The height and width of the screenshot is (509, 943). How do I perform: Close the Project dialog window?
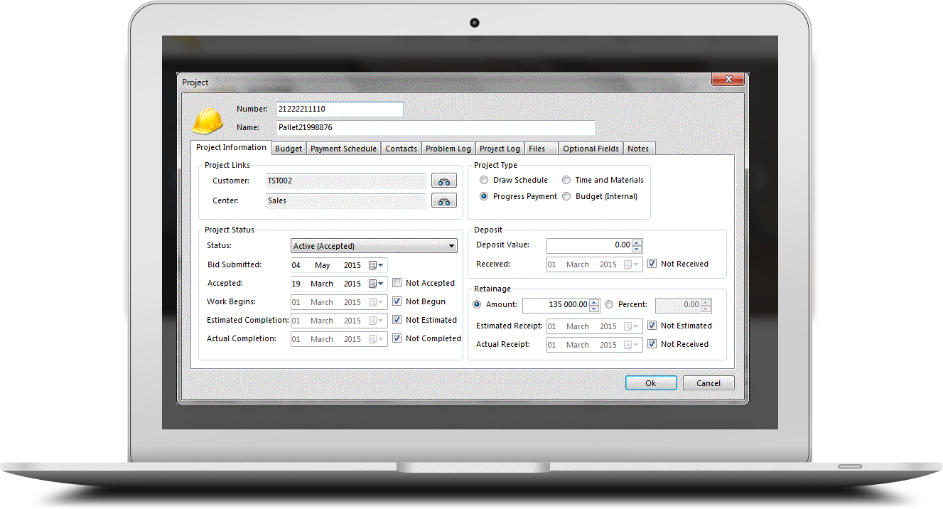tap(727, 79)
